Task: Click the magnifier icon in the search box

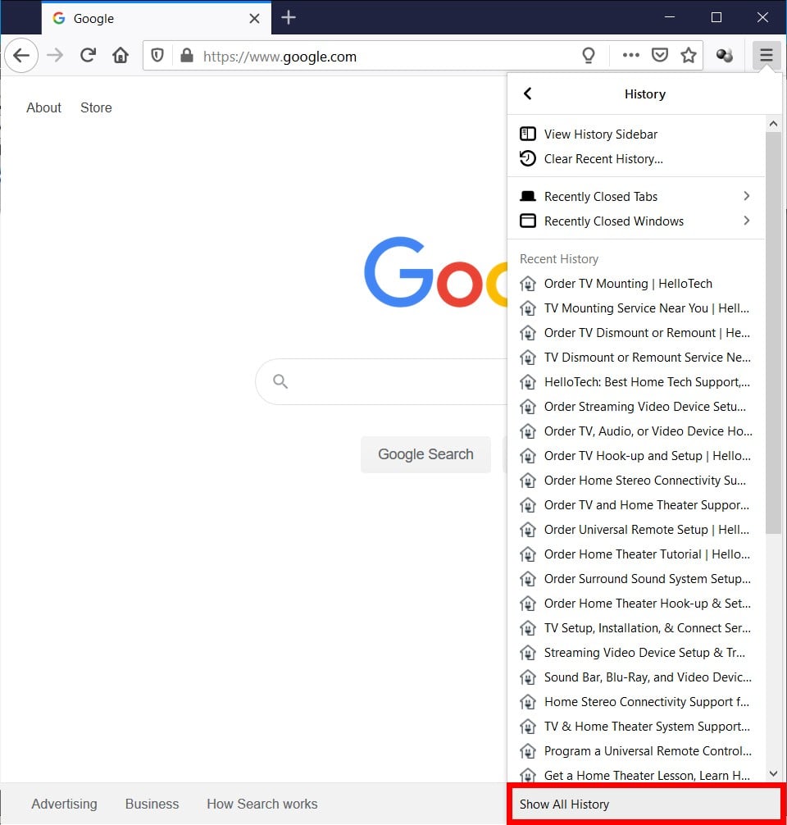Action: coord(280,381)
